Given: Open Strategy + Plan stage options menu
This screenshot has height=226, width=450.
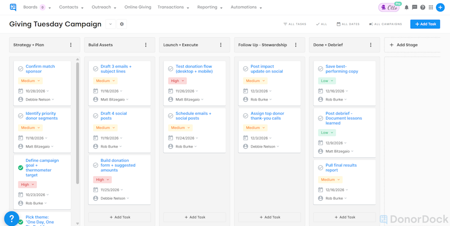Looking at the screenshot, I should click(x=70, y=45).
